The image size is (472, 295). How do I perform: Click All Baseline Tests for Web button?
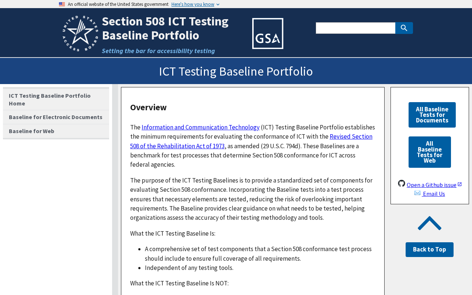click(x=430, y=152)
